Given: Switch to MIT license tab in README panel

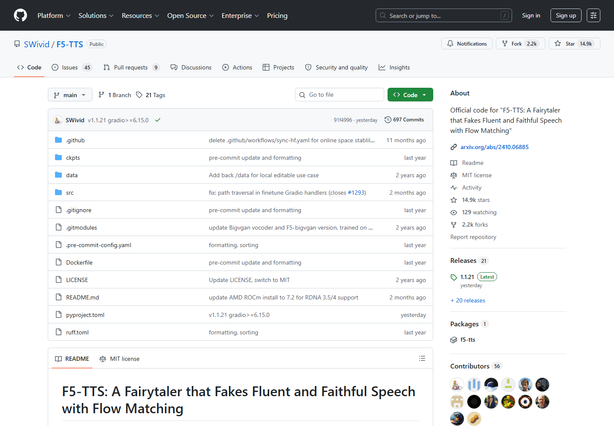Looking at the screenshot, I should 119,359.
